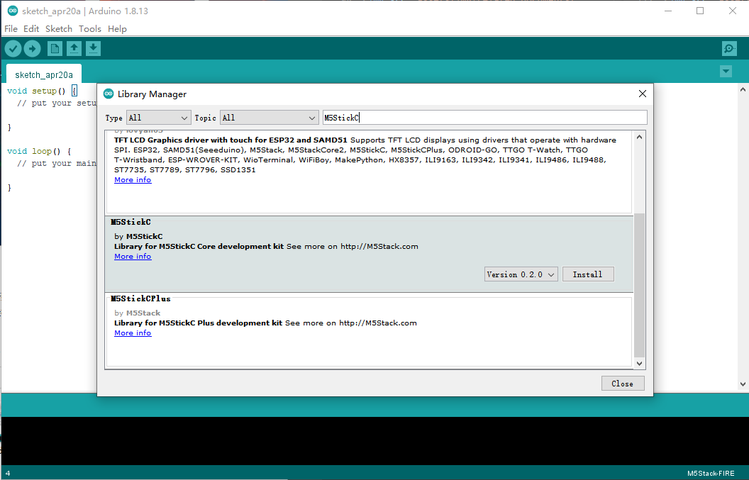Open More info link for TFT LCD driver
The height and width of the screenshot is (480, 749).
tap(133, 179)
